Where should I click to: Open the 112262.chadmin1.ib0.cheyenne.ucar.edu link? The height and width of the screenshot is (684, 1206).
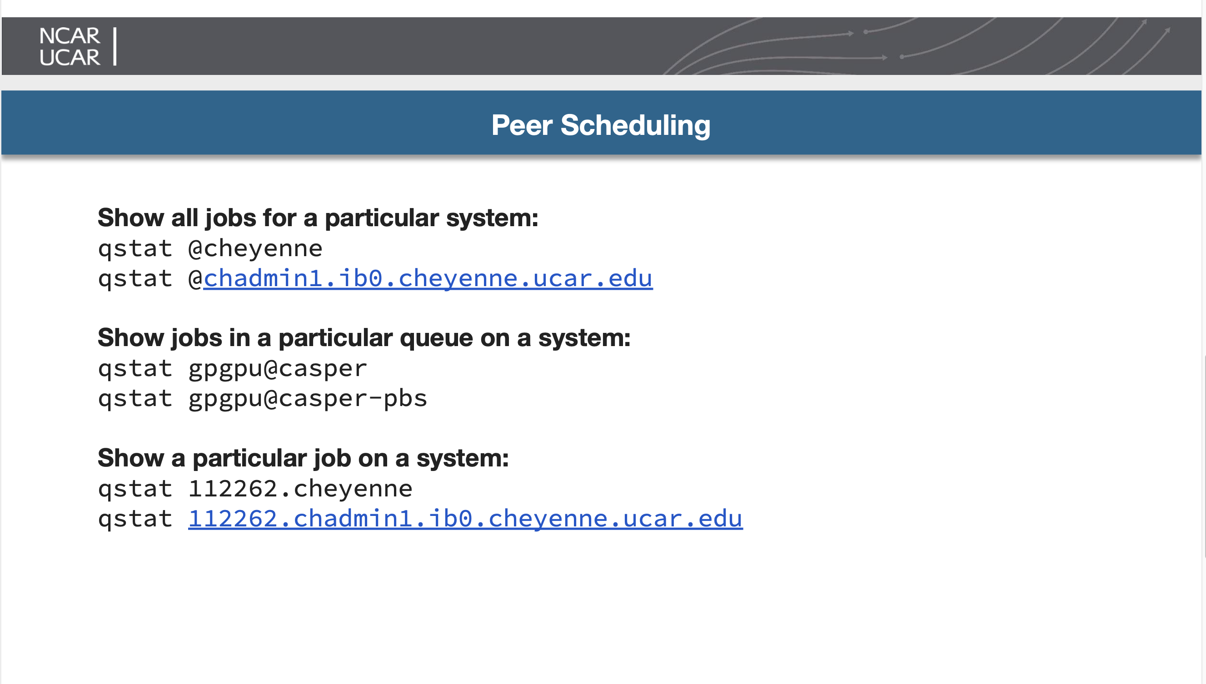pyautogui.click(x=465, y=519)
